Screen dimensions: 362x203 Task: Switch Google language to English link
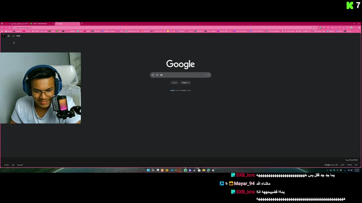click(x=172, y=90)
